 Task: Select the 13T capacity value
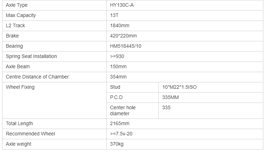pyautogui.click(x=114, y=16)
